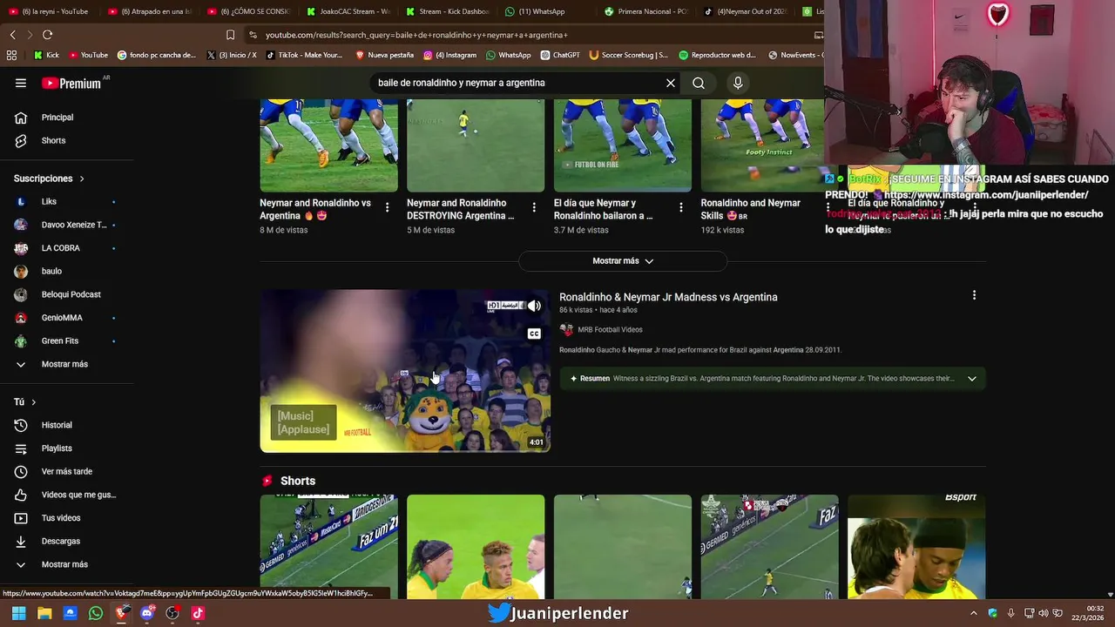Screen dimensions: 1115x627
Task: Open the YouTube hamburger guide menu
Action: click(21, 83)
